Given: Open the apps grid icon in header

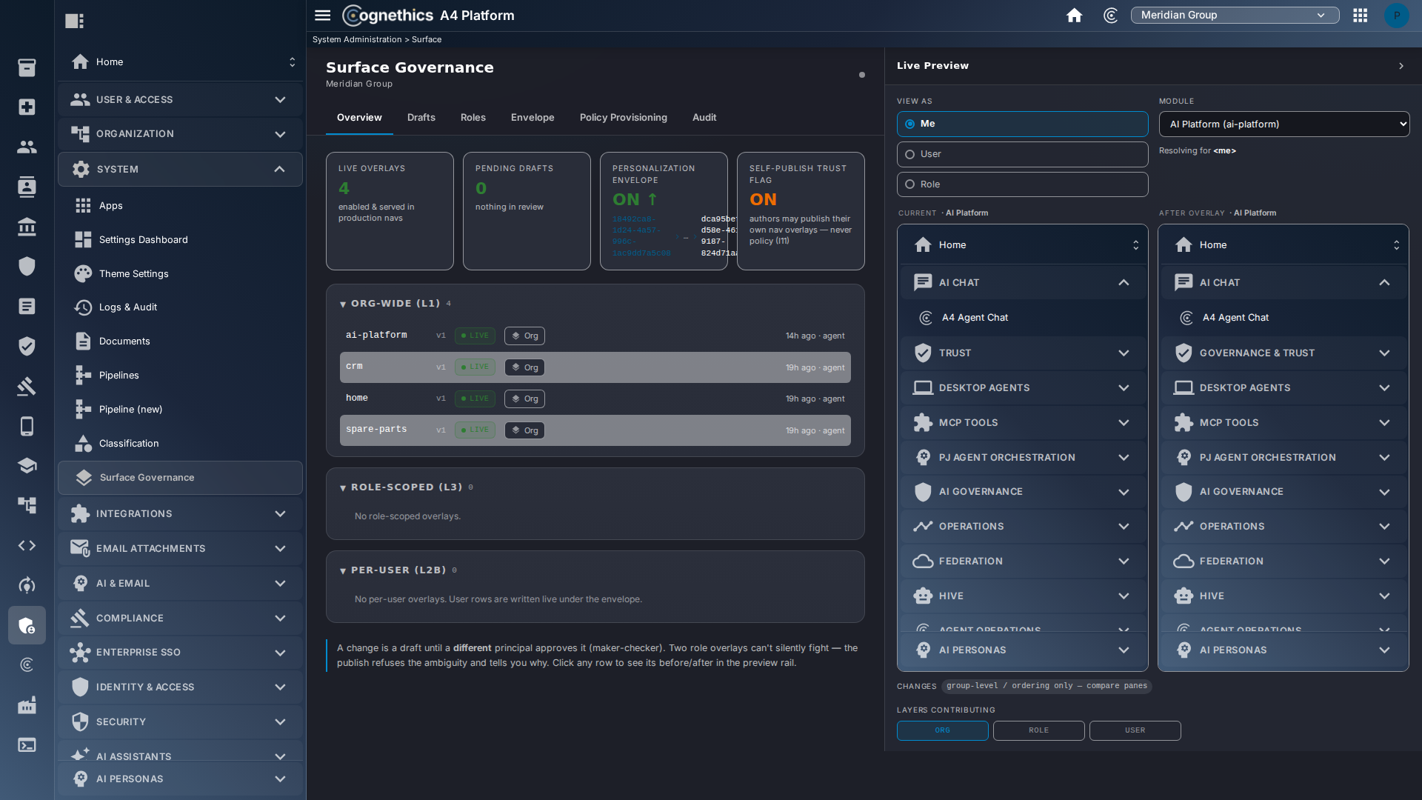Looking at the screenshot, I should click(1360, 15).
